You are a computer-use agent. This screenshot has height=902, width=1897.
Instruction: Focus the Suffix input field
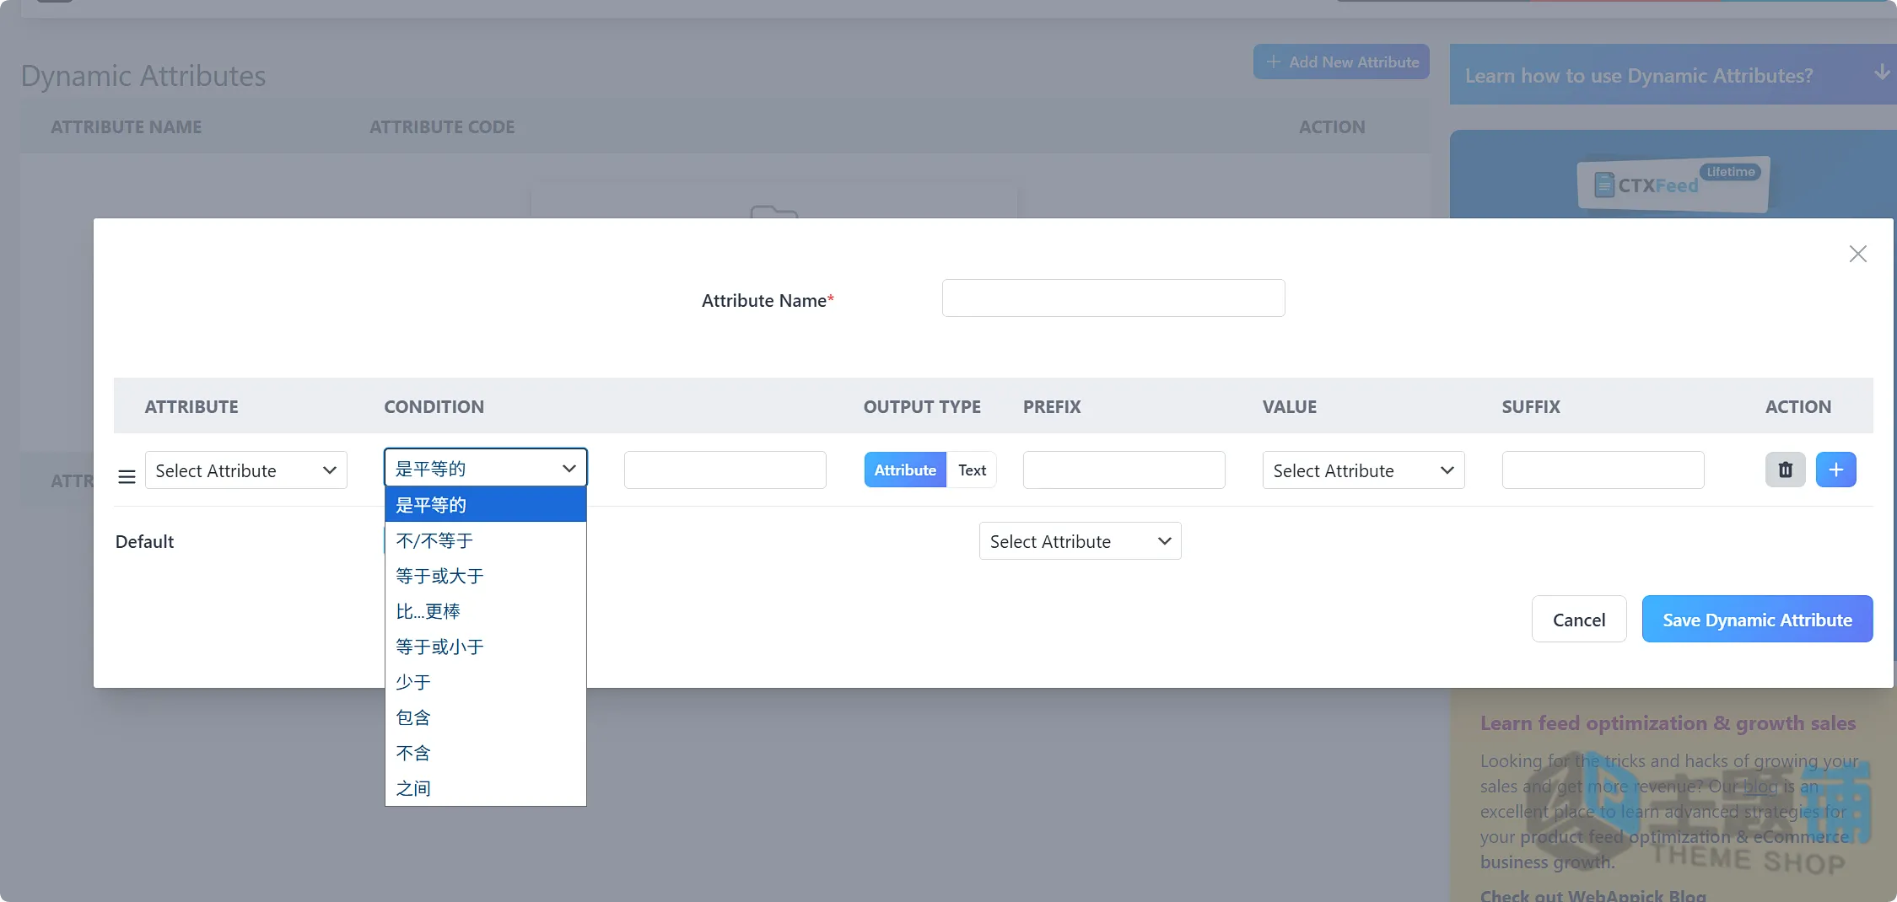[1603, 470]
